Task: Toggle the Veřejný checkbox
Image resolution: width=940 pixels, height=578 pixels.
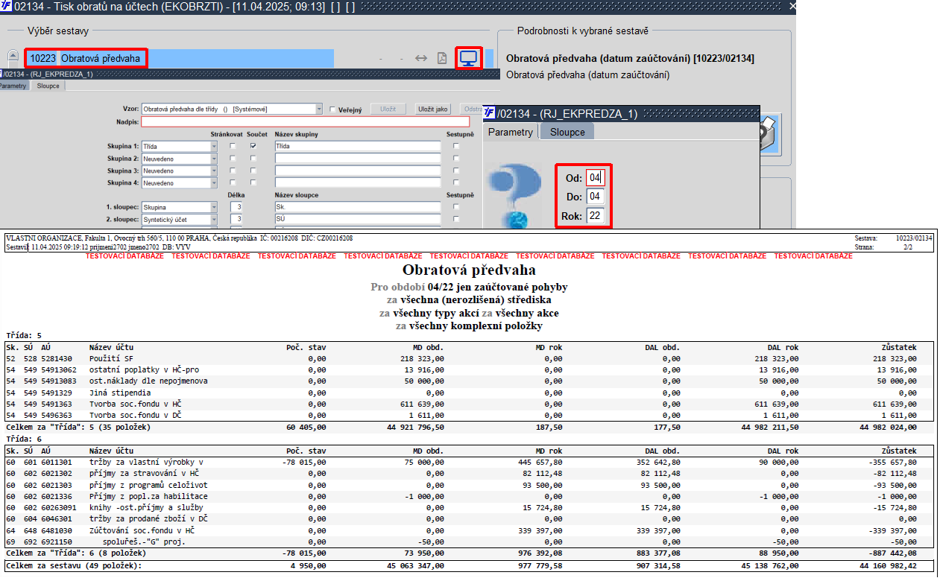Action: coord(333,109)
